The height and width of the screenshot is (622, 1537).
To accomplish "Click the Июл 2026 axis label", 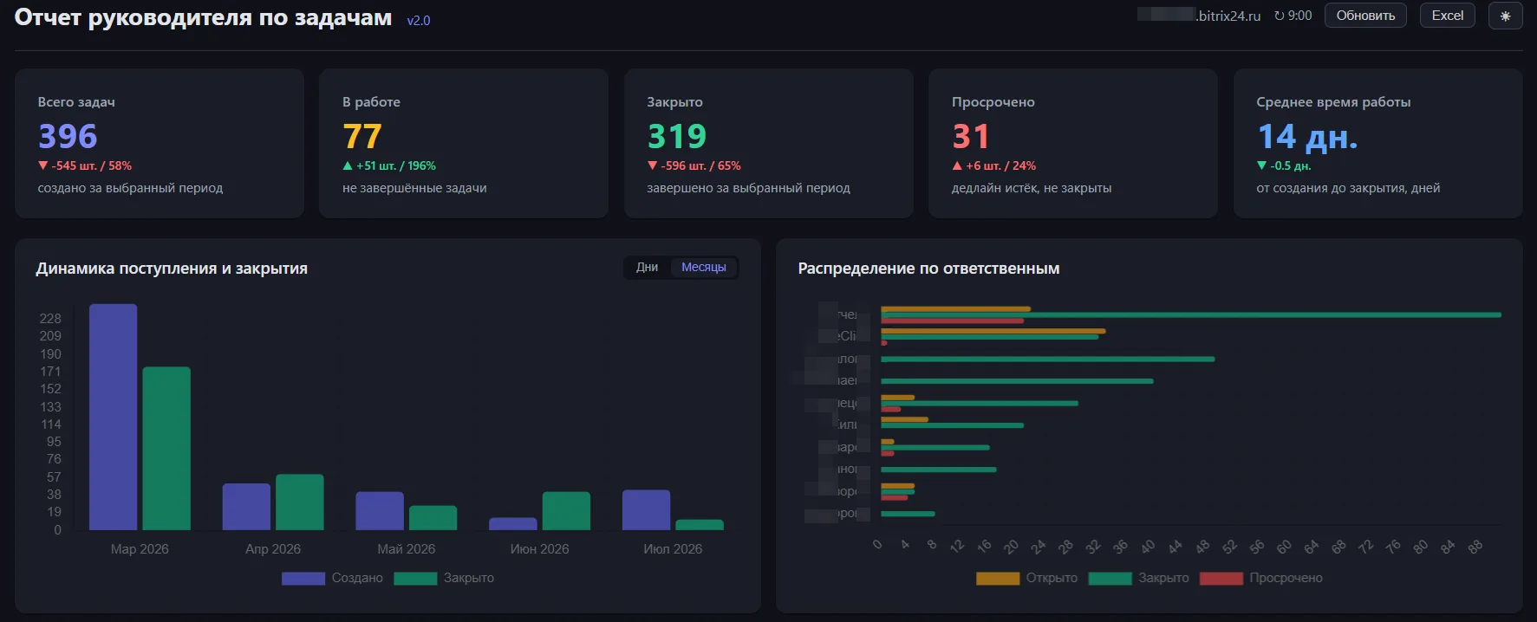I will pos(673,549).
